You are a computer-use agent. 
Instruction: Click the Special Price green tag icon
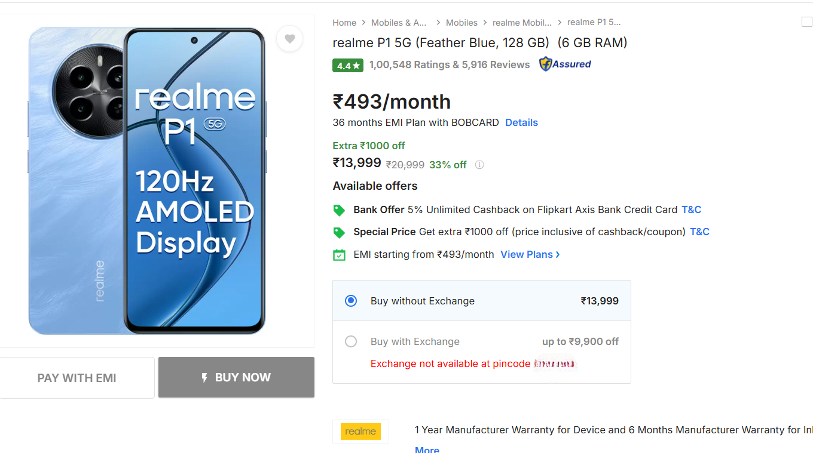tap(339, 232)
